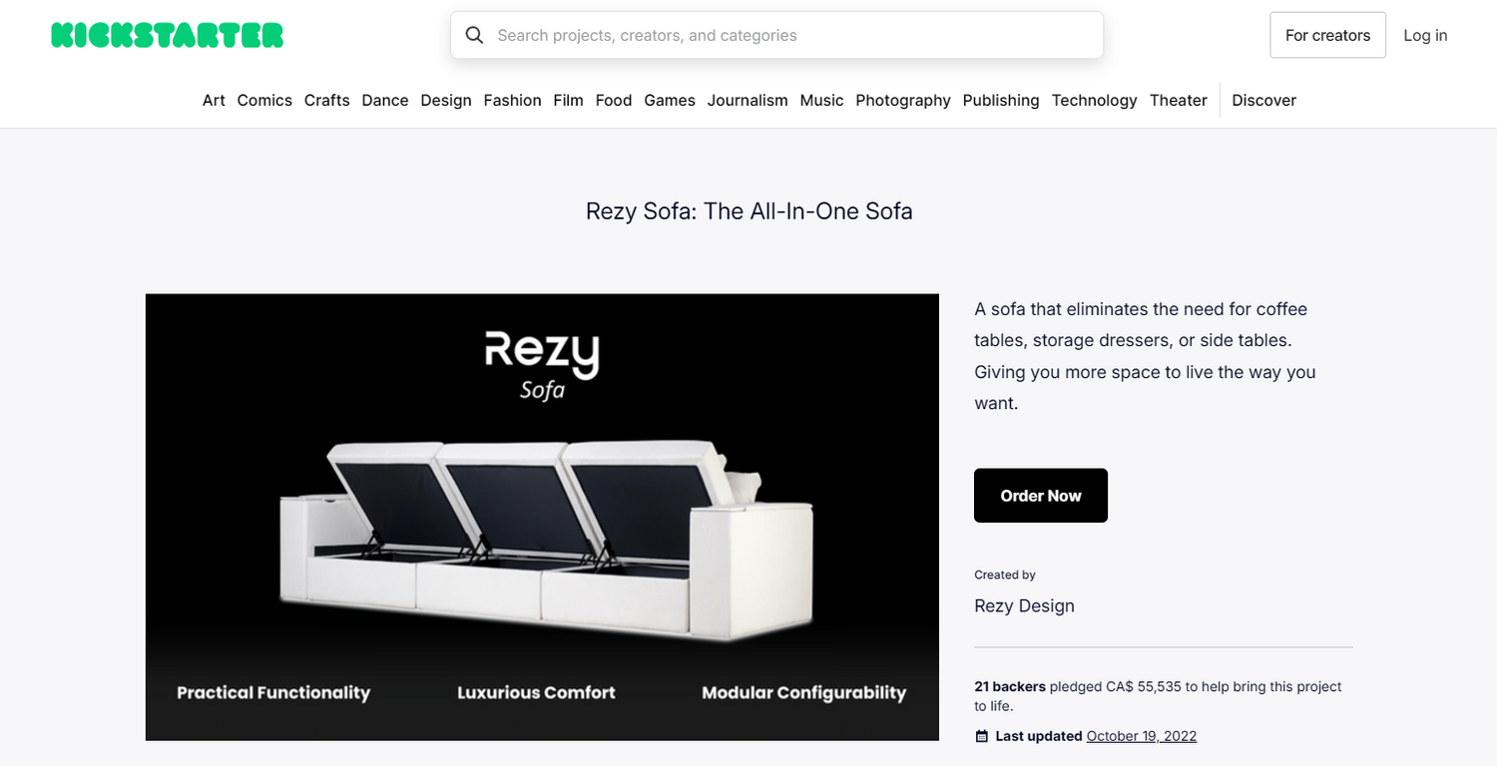Click the search magnifier icon

[476, 35]
